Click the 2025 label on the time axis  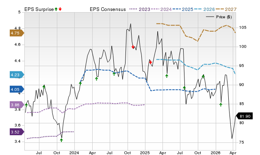coord(145,153)
